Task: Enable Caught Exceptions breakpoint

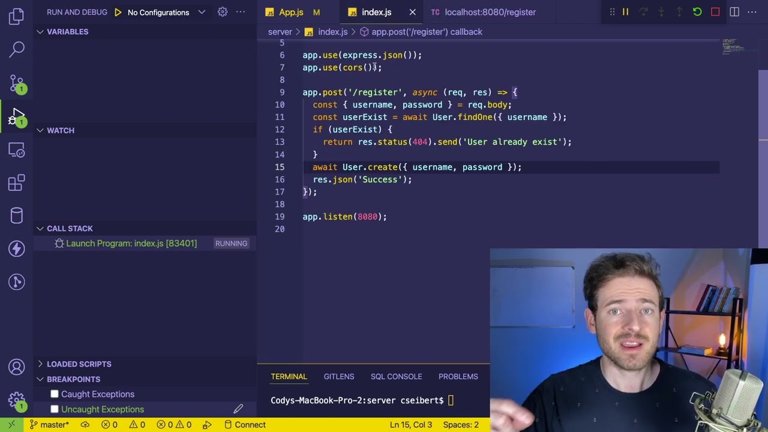Action: 55,394
